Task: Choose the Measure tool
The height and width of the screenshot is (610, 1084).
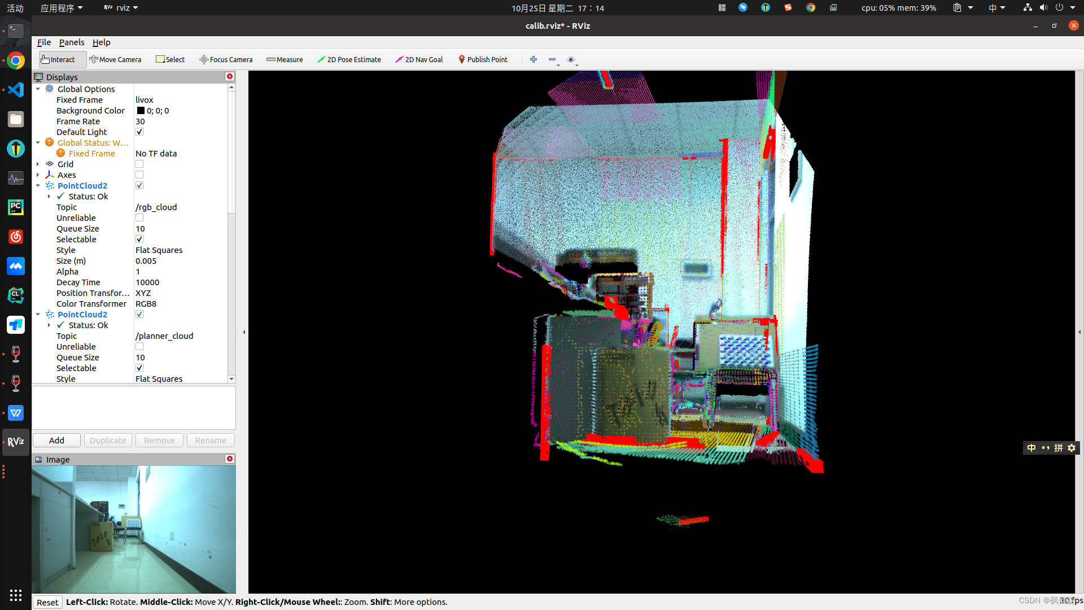Action: (285, 59)
